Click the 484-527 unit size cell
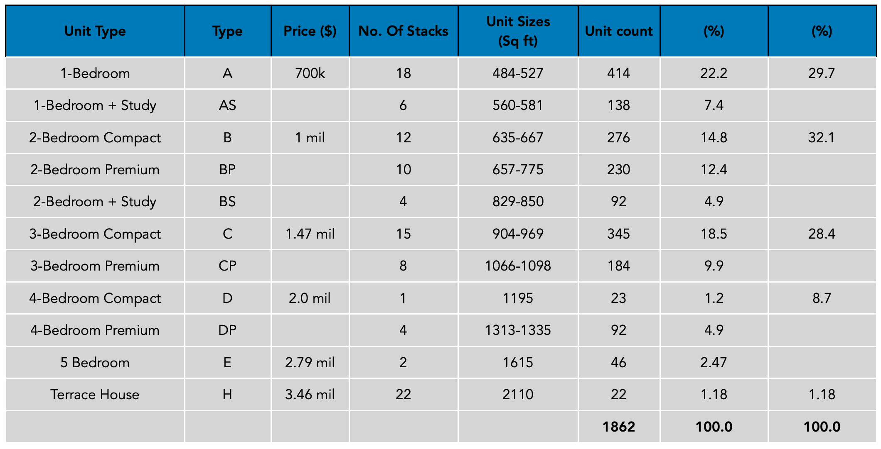This screenshot has width=881, height=449. click(x=518, y=73)
